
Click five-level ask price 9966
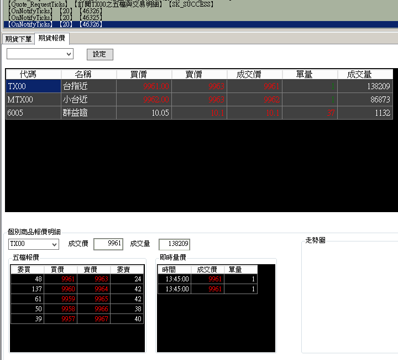coord(94,308)
